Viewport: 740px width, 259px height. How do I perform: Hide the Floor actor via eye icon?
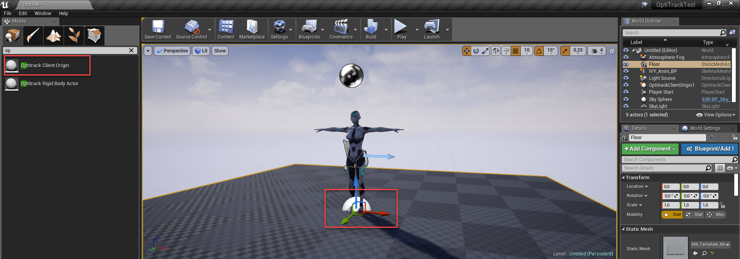[626, 64]
